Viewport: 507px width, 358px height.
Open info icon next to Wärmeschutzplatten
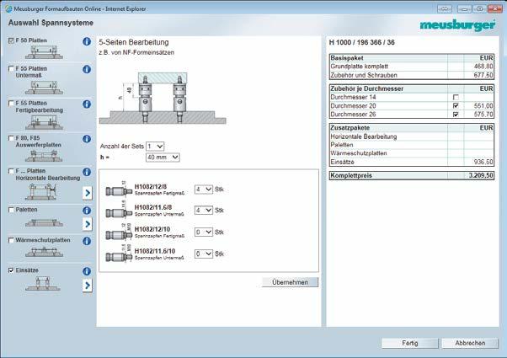87,241
